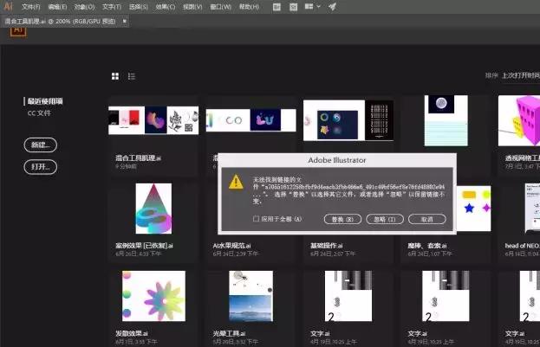Close the 混合工具肌理.ai document tab
540x347 pixels.
125,22
